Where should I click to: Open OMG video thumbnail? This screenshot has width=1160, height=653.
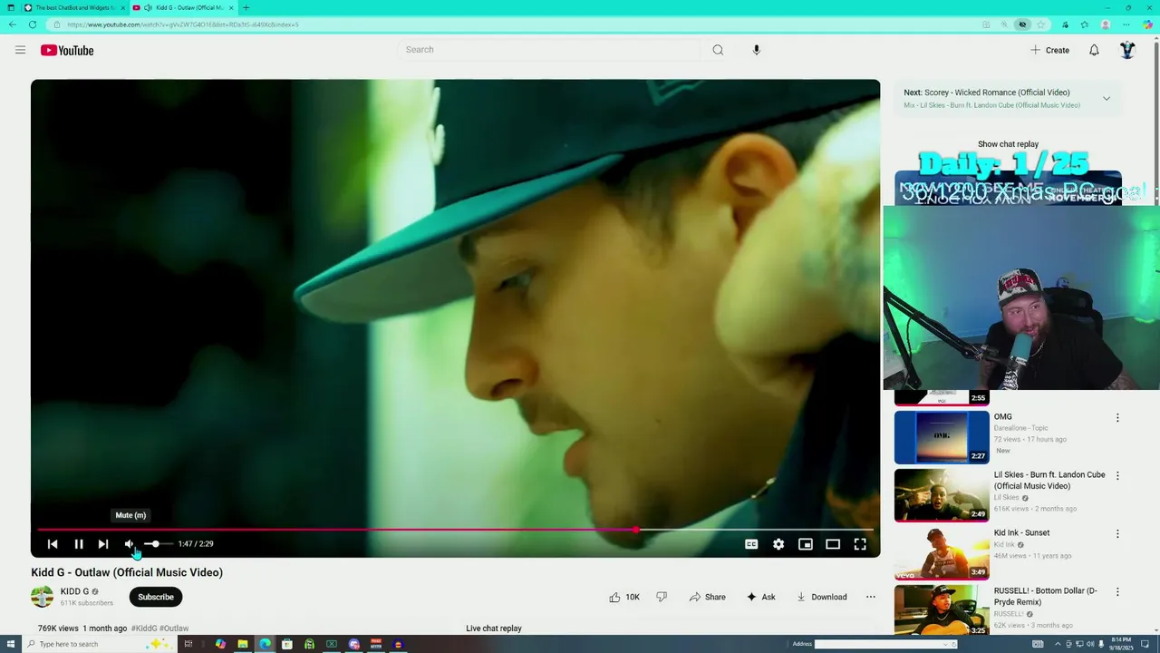942,437
